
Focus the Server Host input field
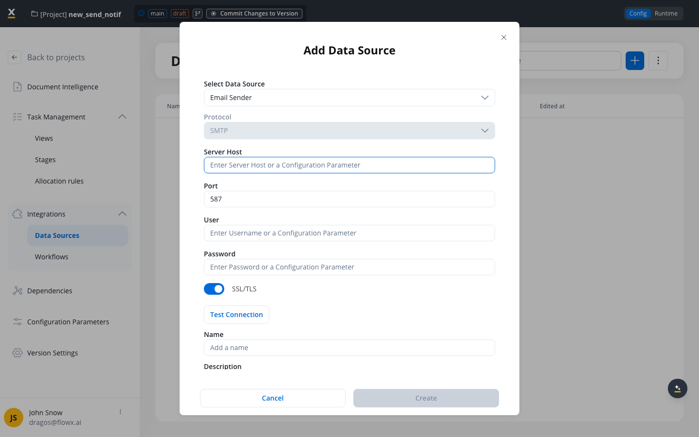coord(349,165)
